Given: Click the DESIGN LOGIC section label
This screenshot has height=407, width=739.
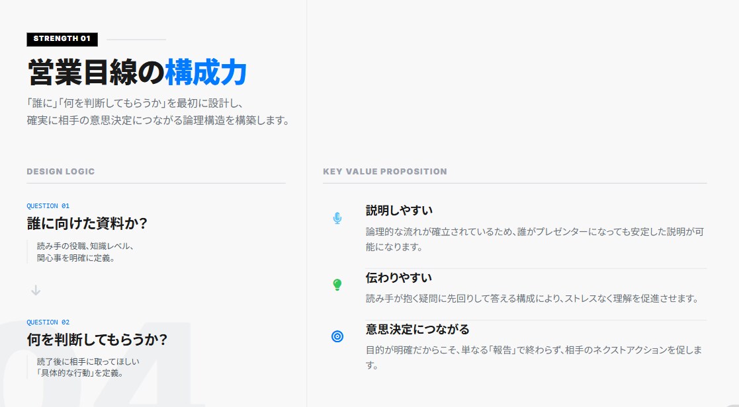Looking at the screenshot, I should pyautogui.click(x=61, y=172).
